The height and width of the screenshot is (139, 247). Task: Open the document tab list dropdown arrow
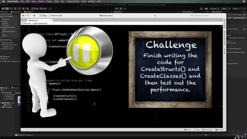(221, 20)
